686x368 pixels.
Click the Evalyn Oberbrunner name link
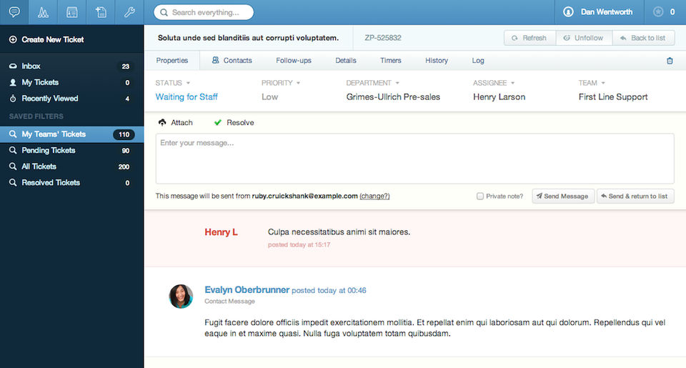[x=247, y=289]
